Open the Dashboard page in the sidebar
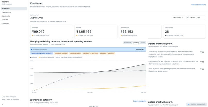 click(x=14, y=9)
